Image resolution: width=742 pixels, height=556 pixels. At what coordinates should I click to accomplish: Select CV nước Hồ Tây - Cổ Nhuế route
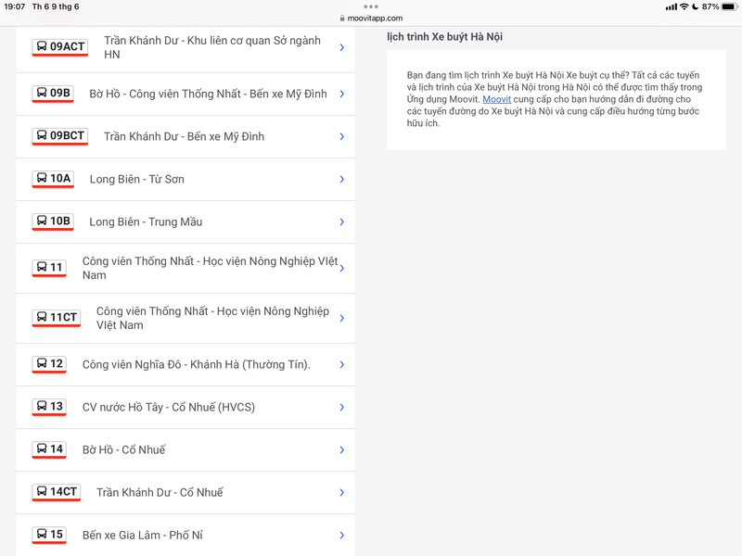click(168, 407)
